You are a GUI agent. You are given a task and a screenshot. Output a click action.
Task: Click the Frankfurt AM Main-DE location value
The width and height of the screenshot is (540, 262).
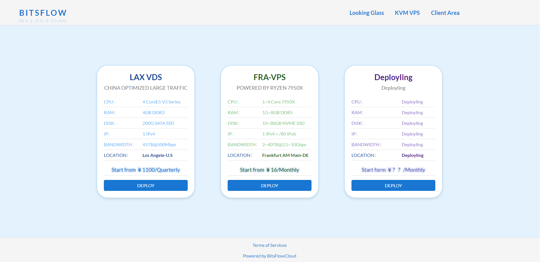click(285, 155)
